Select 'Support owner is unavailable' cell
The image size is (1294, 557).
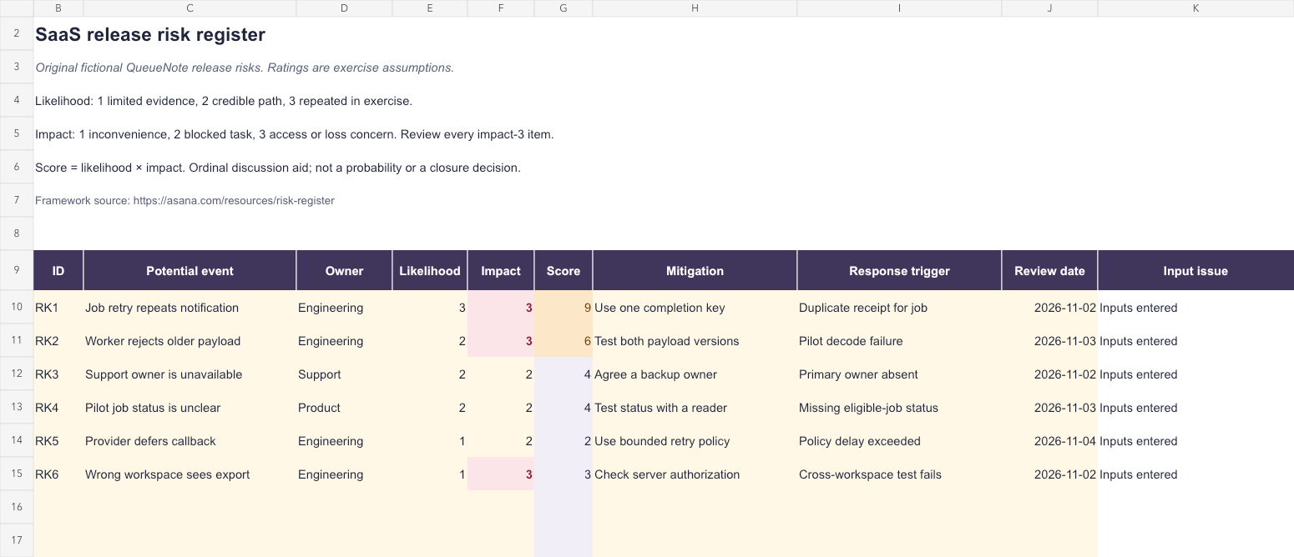[190, 374]
